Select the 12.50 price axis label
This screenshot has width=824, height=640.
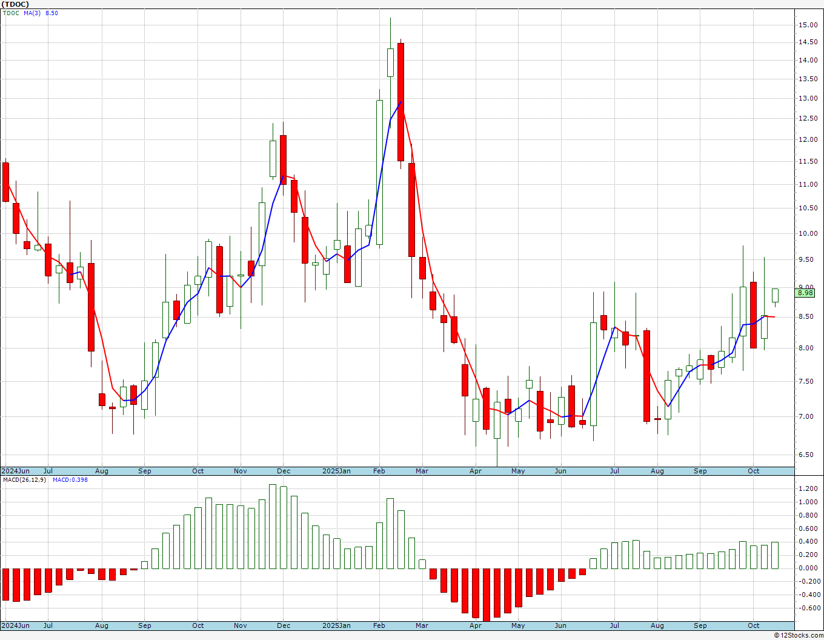[808, 118]
